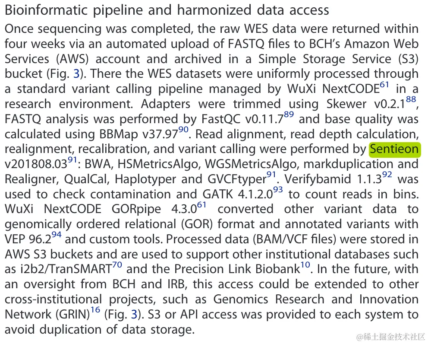This screenshot has width=428, height=344.
Task: Open citation 91 after v201808.03
Action: pyautogui.click(x=72, y=159)
